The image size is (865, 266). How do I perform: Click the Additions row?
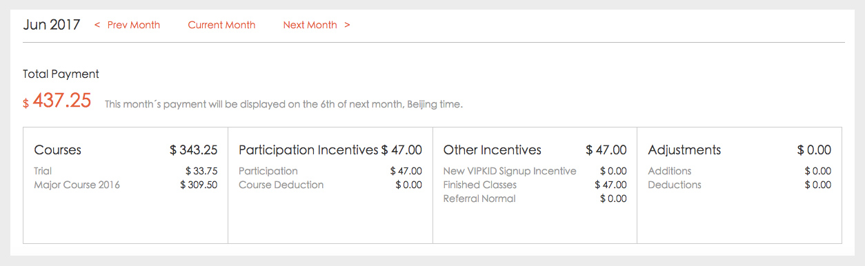[739, 171]
